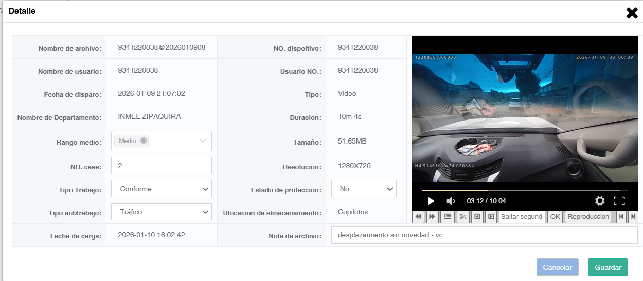Expand the Rango medio dropdown

click(x=203, y=140)
